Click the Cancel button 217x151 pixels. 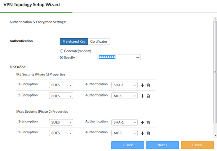click(197, 145)
